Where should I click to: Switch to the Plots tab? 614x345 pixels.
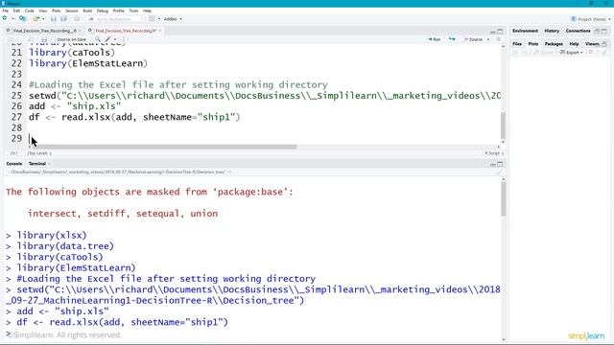(x=533, y=44)
